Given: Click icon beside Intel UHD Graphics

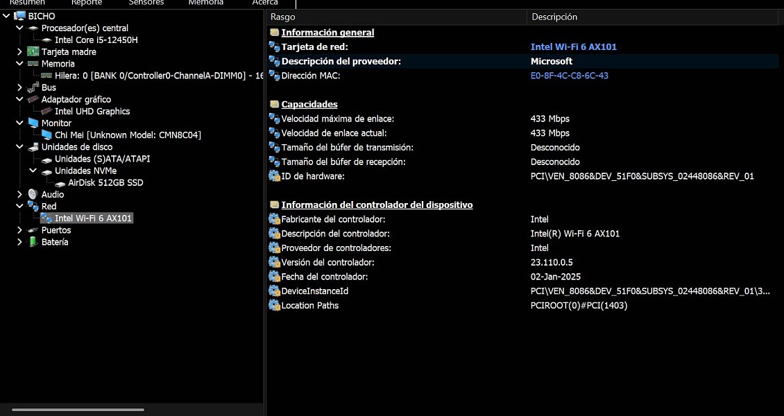Looking at the screenshot, I should point(46,111).
